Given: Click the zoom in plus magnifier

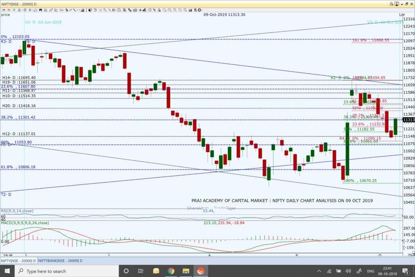Looking at the screenshot, I should pyautogui.click(x=175, y=10).
